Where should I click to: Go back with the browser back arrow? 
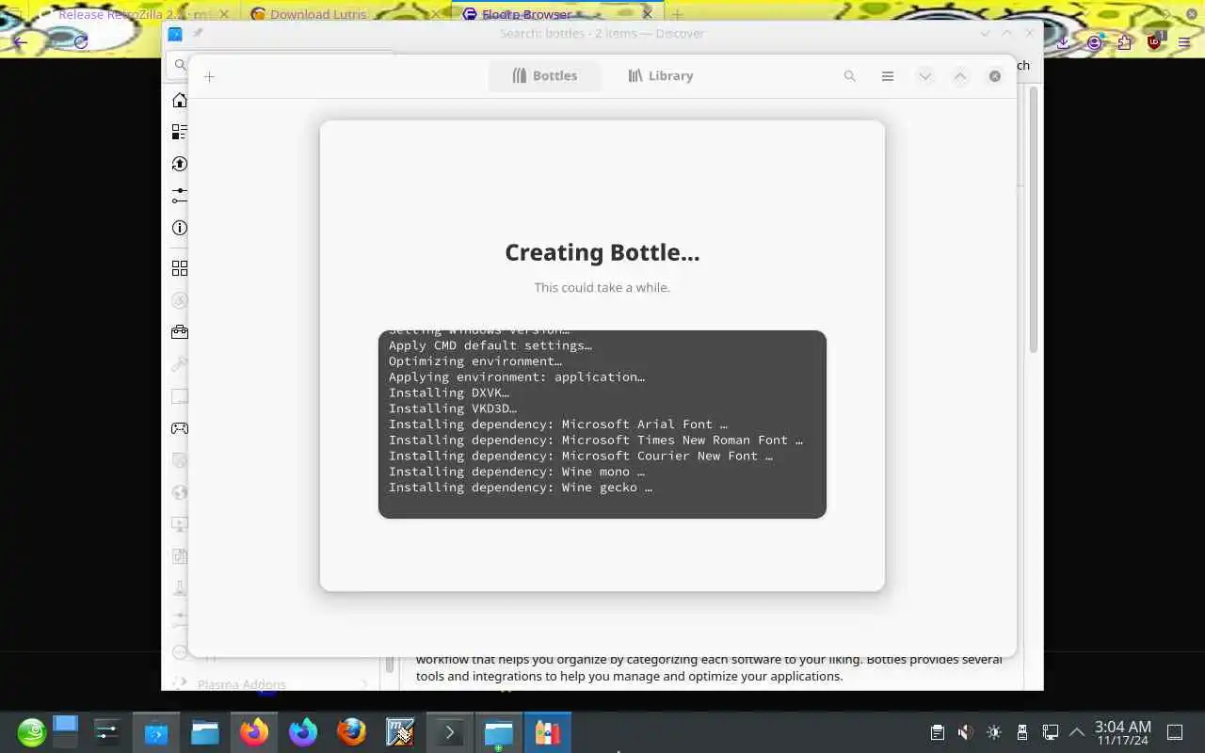[x=20, y=42]
